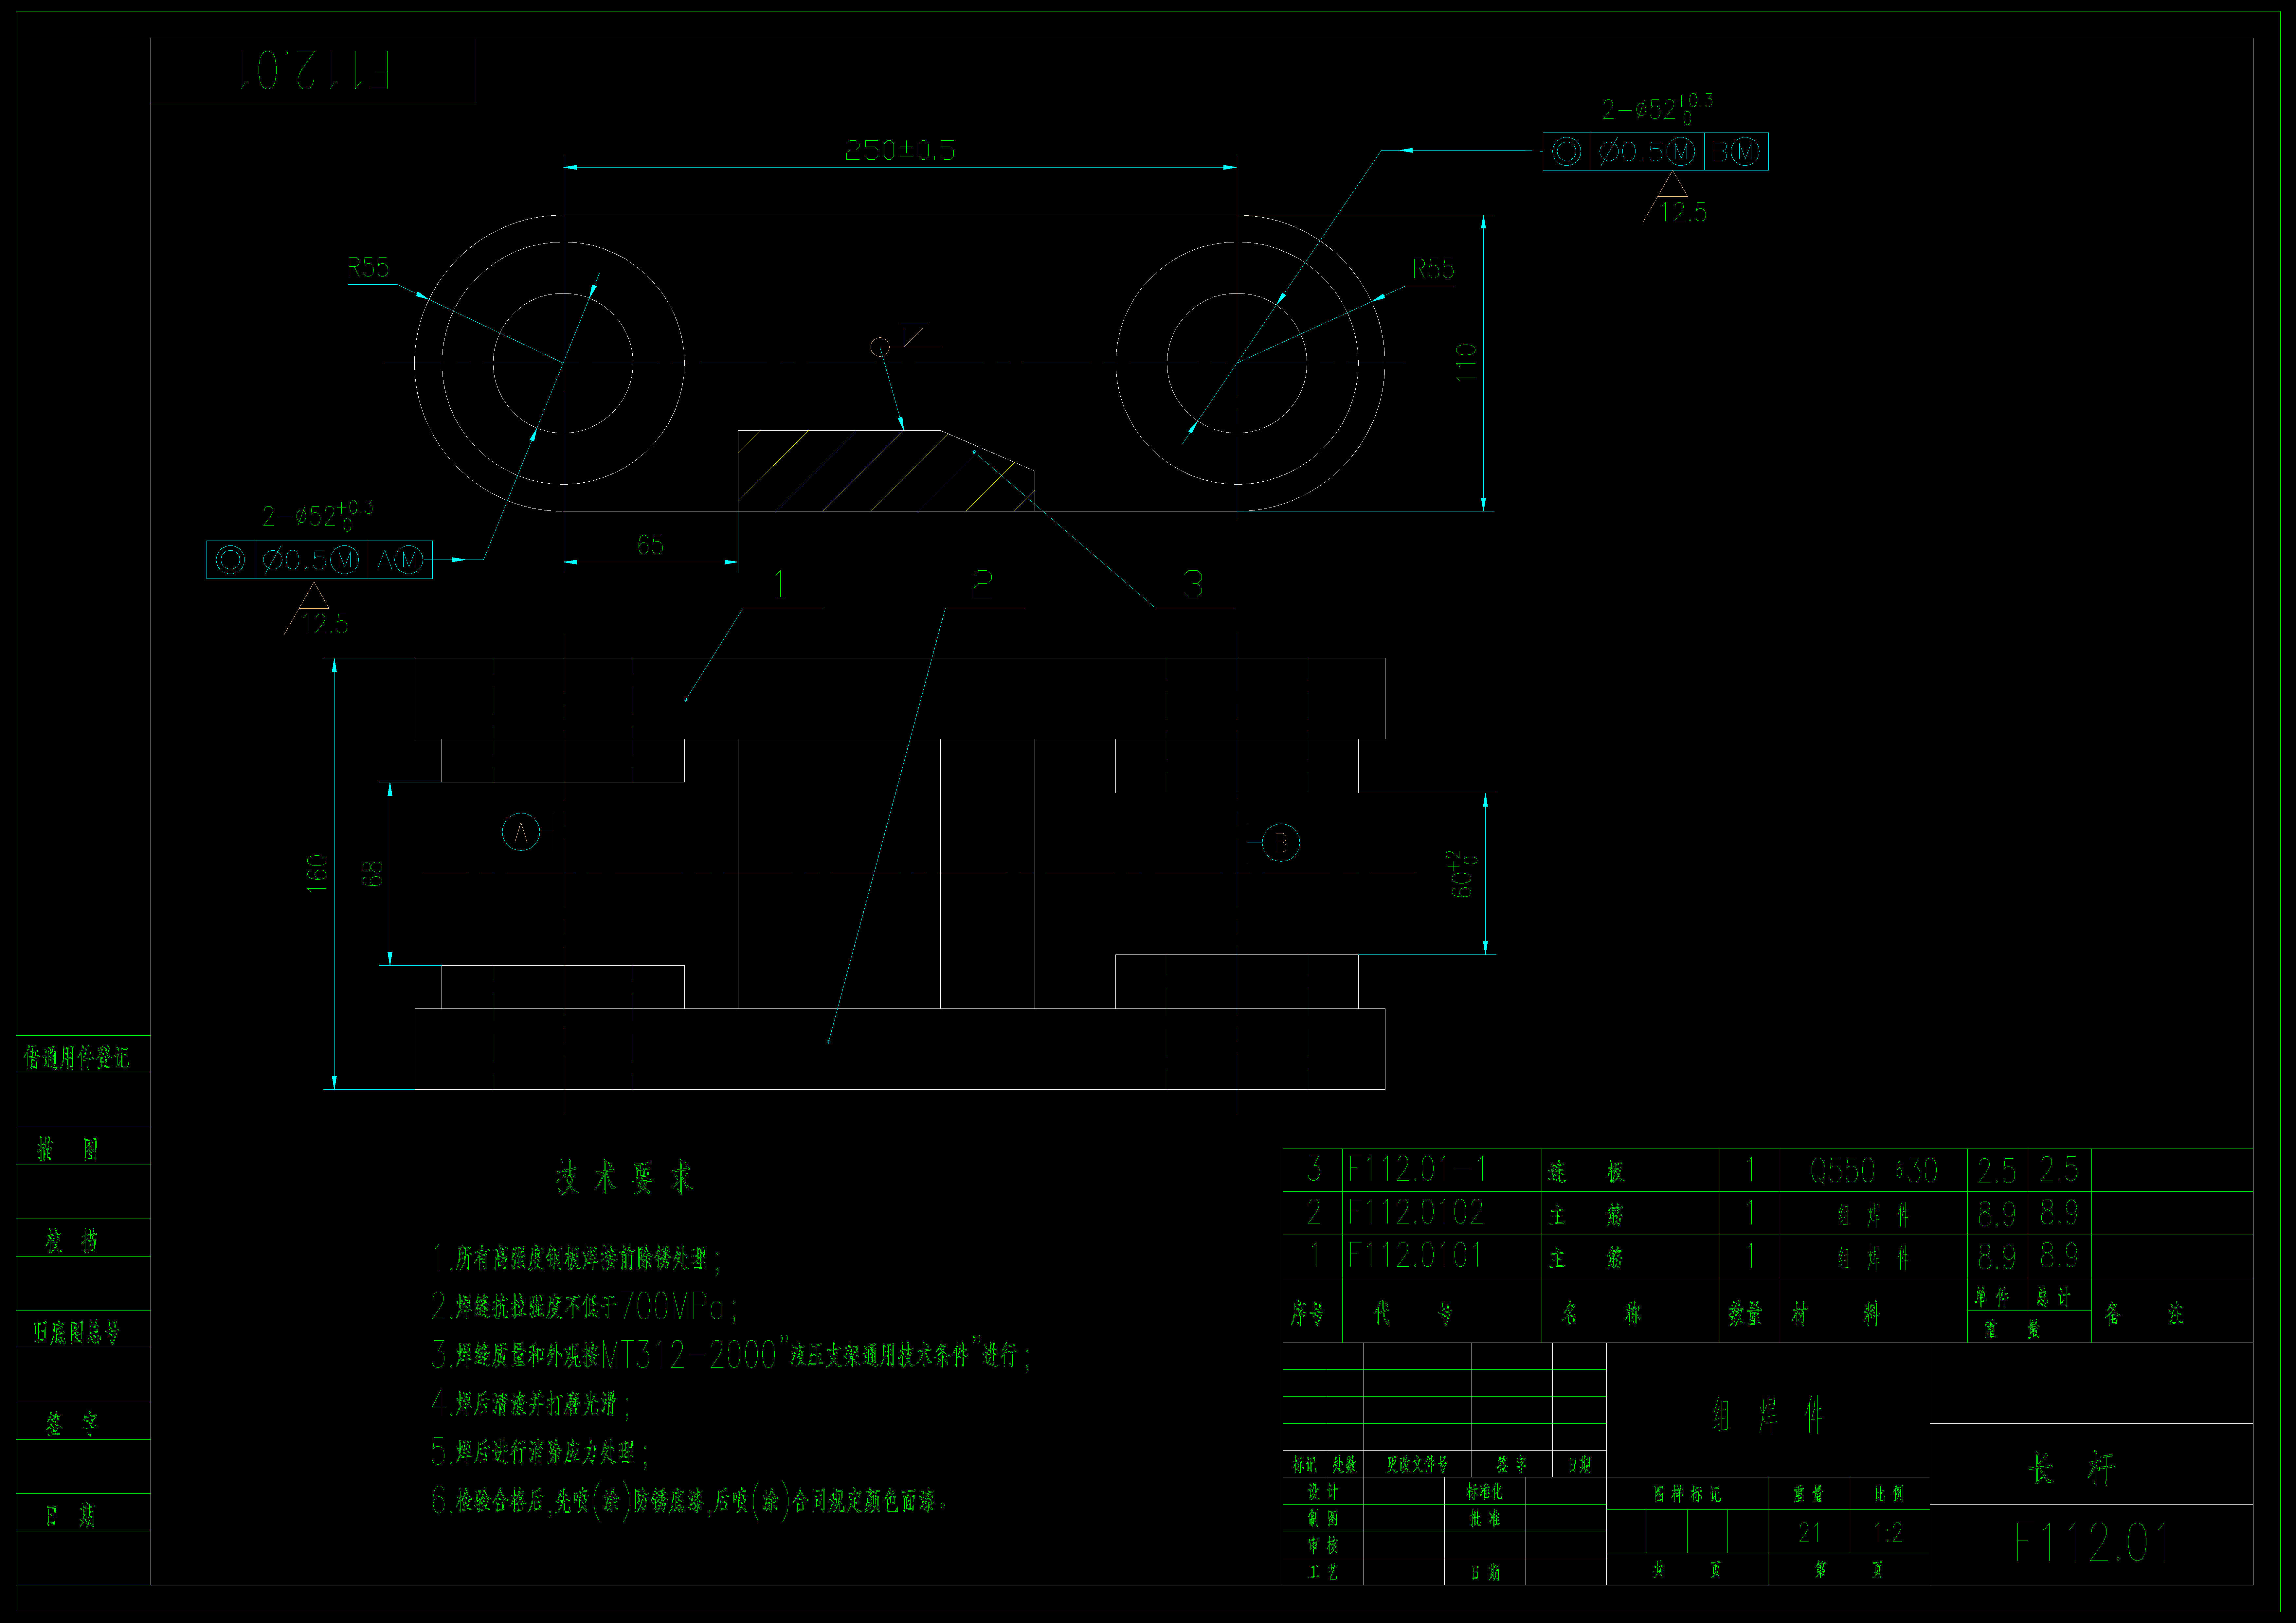Click the 序号 column header
The image size is (2296, 1623).
click(1308, 1313)
